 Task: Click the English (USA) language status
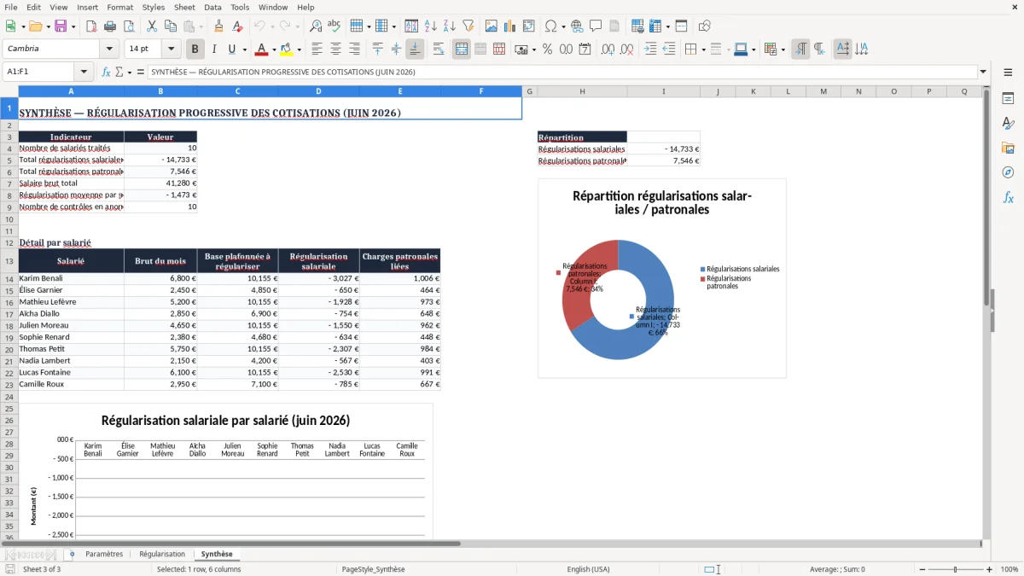(588, 569)
